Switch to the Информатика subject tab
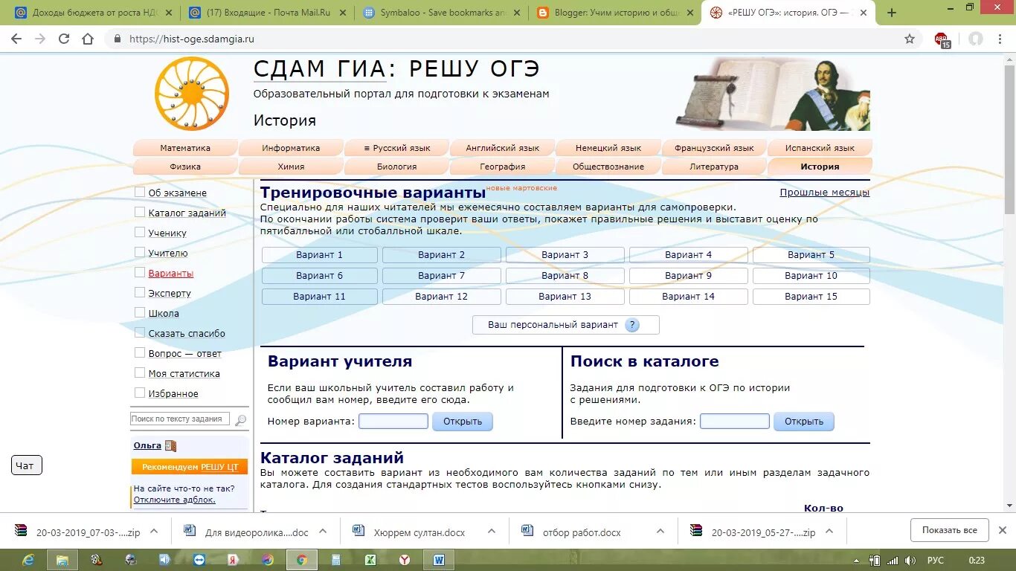This screenshot has width=1016, height=571. pyautogui.click(x=291, y=147)
